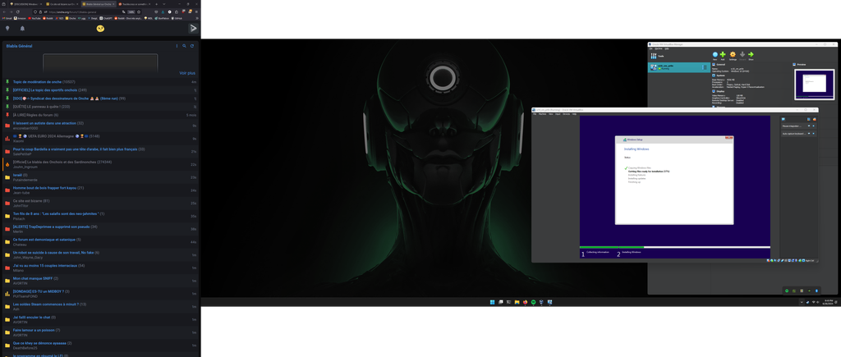Viewport: 841px width, 357px height.
Task: Click the search magnifier in Blabla Général header
Action: 185,46
